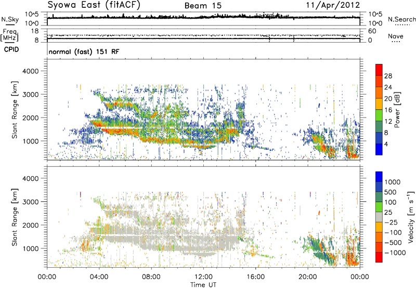416x288 pixels.
Task: Pick the gray segment of velocity colorbar
Action: [x=379, y=217]
